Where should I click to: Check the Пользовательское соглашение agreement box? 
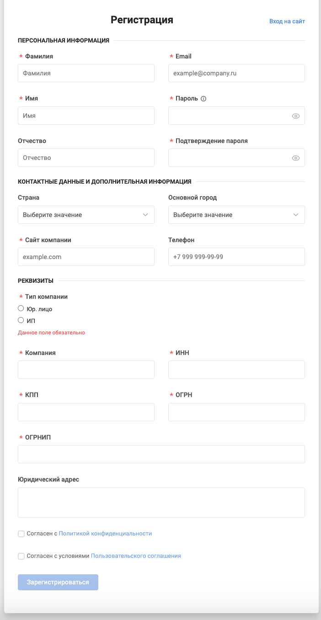21,556
